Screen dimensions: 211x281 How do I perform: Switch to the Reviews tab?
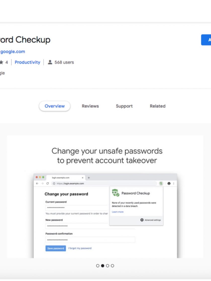[x=90, y=106]
